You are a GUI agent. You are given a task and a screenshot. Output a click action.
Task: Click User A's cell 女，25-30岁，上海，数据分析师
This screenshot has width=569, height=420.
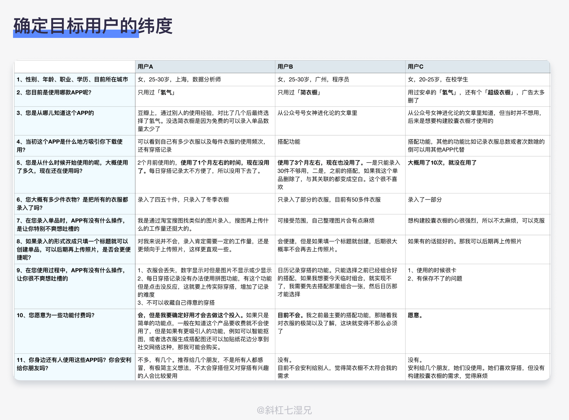[x=179, y=79]
